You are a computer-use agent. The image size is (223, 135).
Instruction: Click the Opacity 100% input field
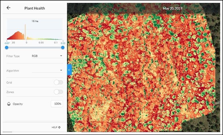(57, 104)
